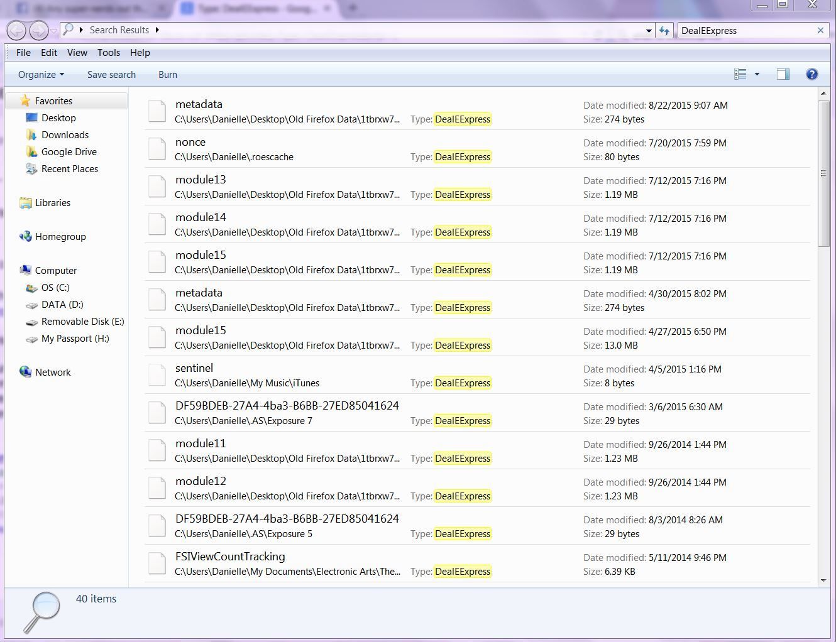Open the Organize dropdown
This screenshot has height=642, width=836.
41,74
